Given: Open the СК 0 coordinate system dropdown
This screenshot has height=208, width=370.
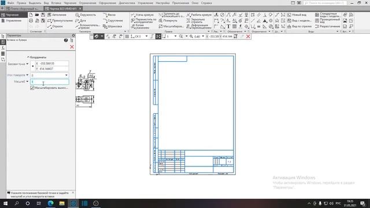Looking at the screenshot, I should tap(146, 36).
